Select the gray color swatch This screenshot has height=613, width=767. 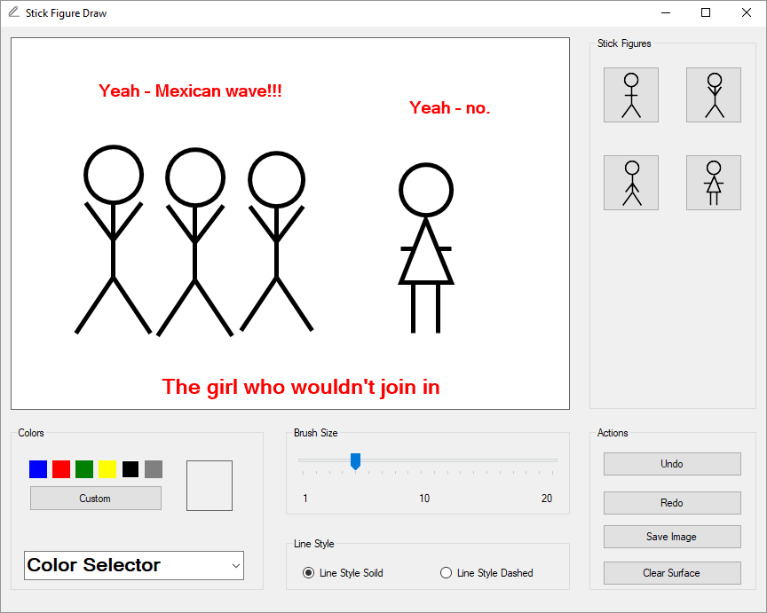(154, 469)
